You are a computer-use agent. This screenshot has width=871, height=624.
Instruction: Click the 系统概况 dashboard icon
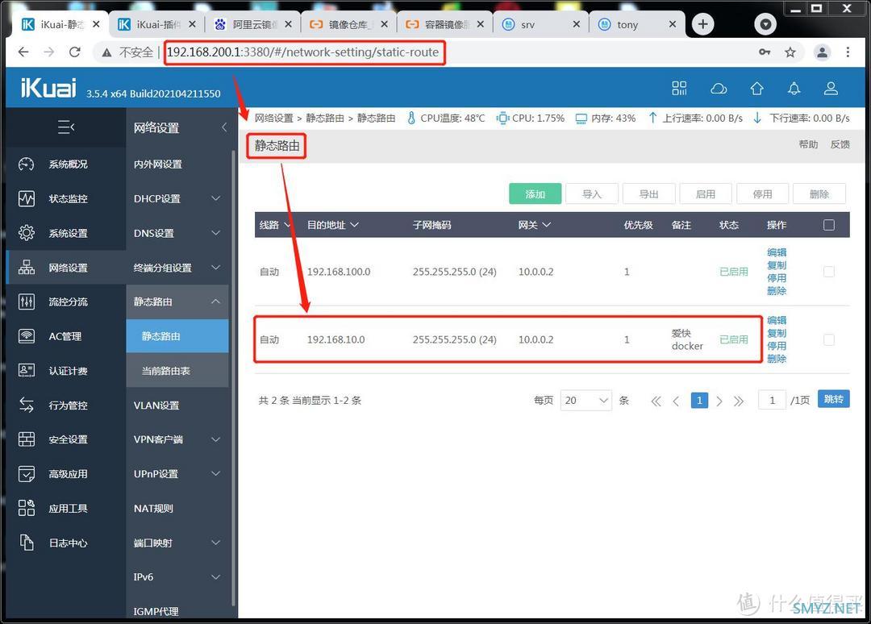point(27,164)
